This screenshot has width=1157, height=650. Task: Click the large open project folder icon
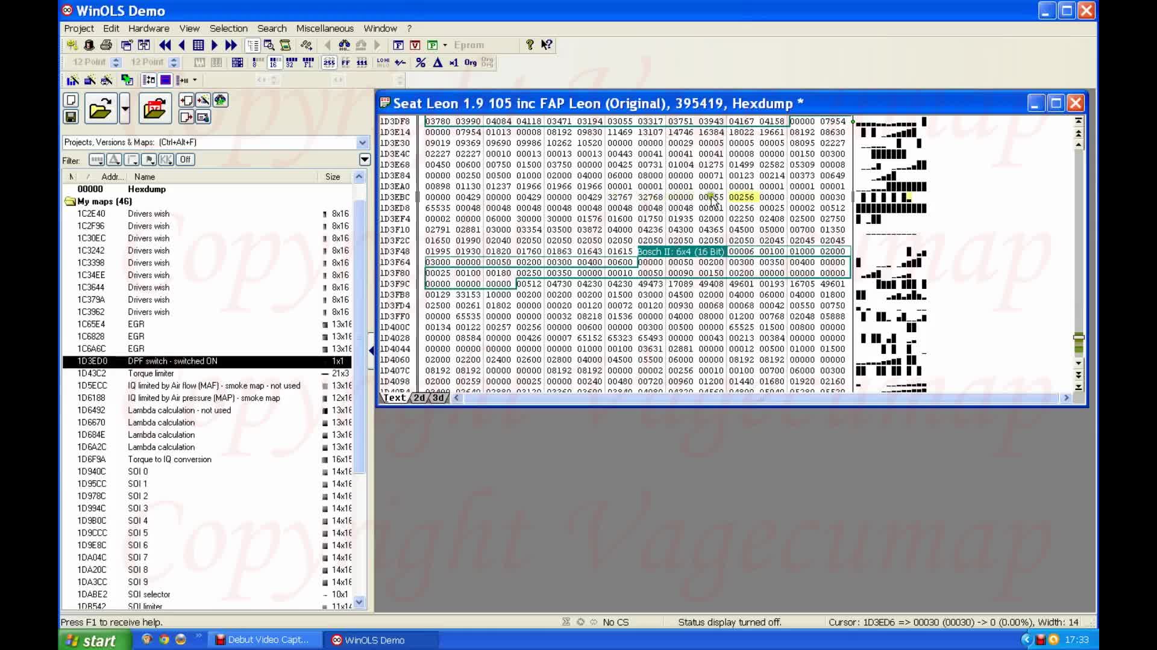(100, 109)
